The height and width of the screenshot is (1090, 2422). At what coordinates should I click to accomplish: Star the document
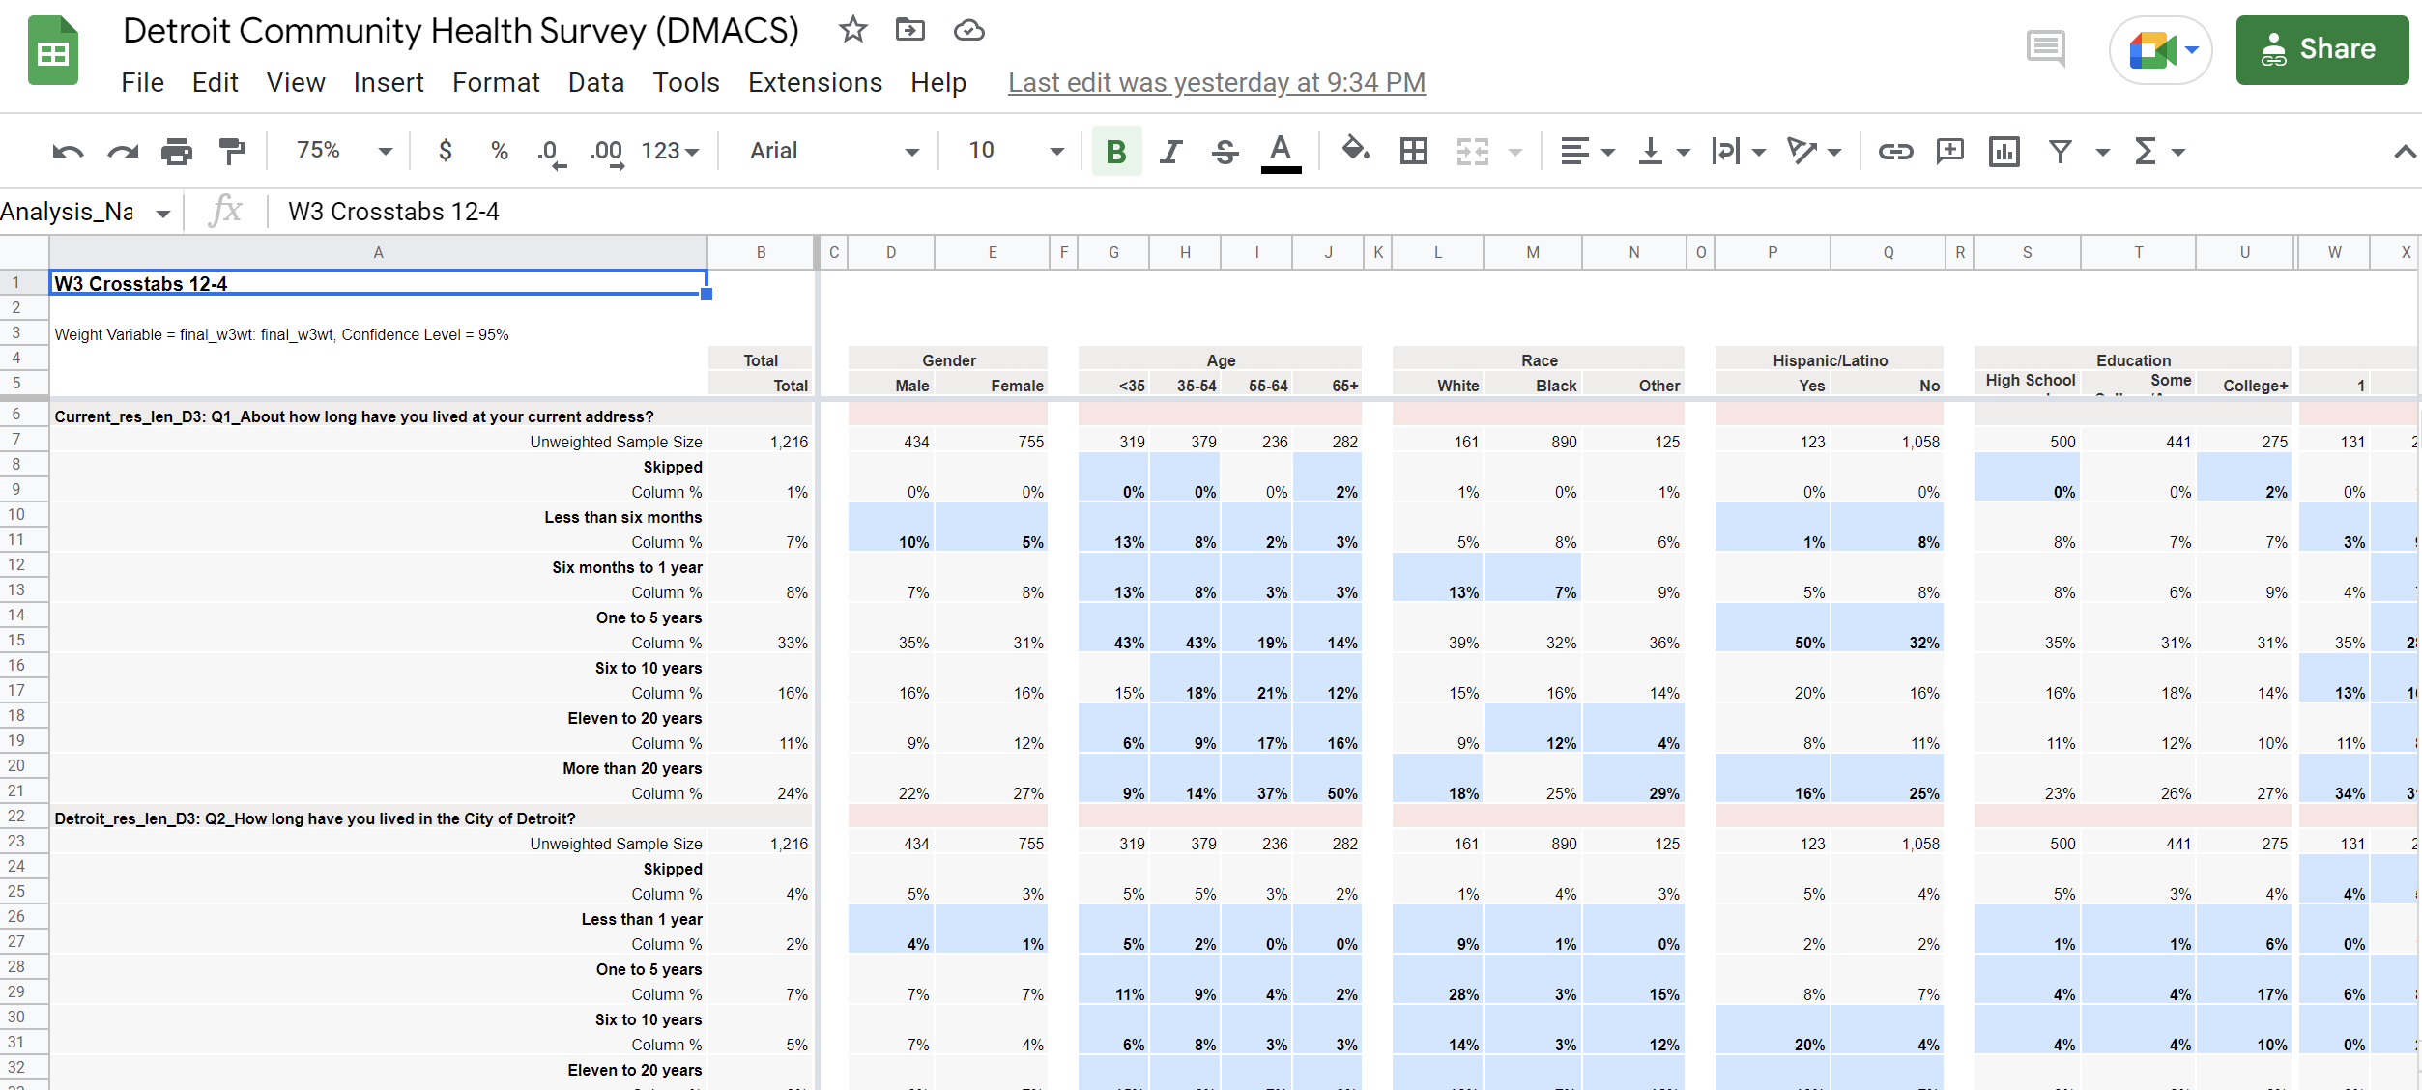tap(851, 30)
